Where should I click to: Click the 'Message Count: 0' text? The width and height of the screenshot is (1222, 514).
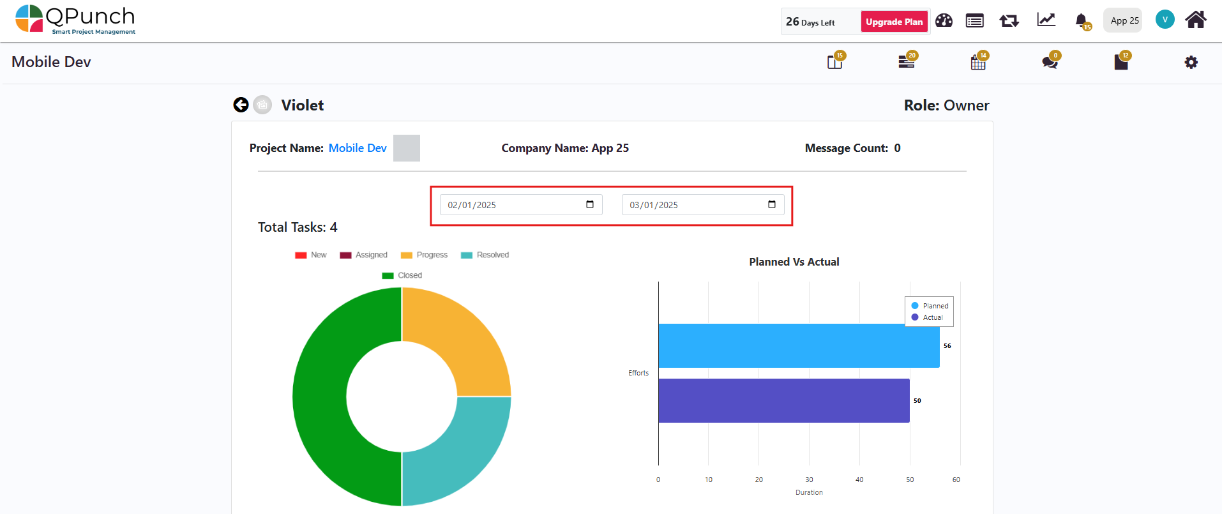click(x=853, y=148)
